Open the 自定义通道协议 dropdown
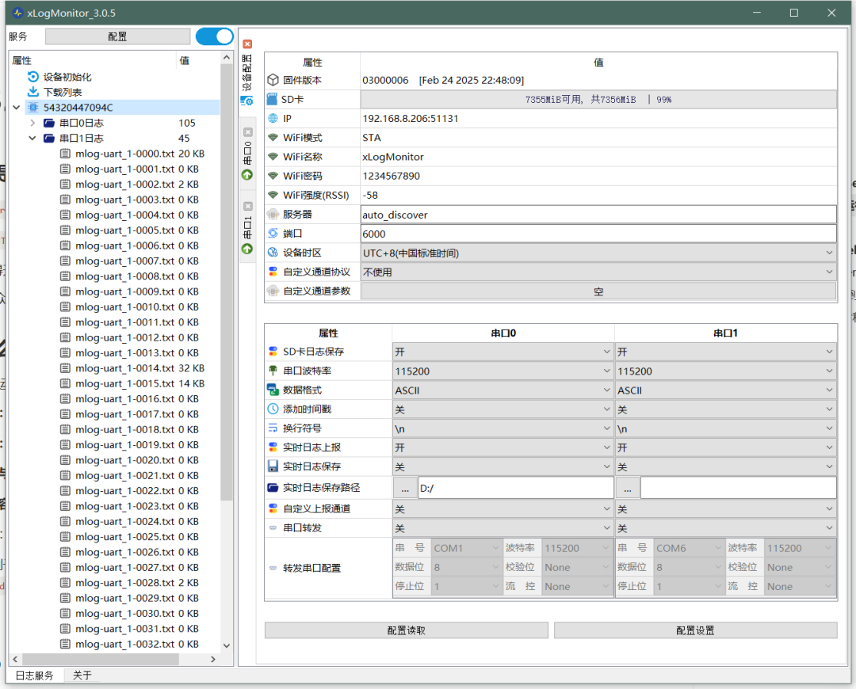Viewport: 856px width, 689px height. point(598,272)
